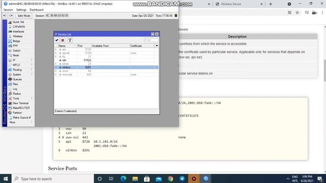Open a new browser tab
This screenshot has width=326, height=183.
[270, 4]
